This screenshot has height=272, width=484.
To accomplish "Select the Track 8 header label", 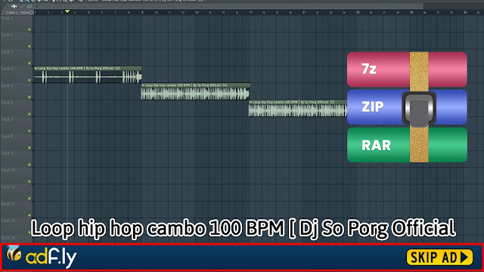I will tap(7, 136).
